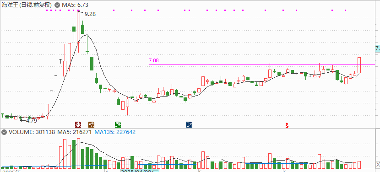Click the 张 limit-up event marker
Viewport: 380px width, 172px height.
(x=78, y=125)
